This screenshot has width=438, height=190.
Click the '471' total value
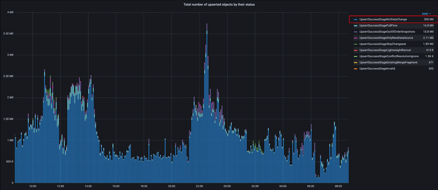pos(431,62)
